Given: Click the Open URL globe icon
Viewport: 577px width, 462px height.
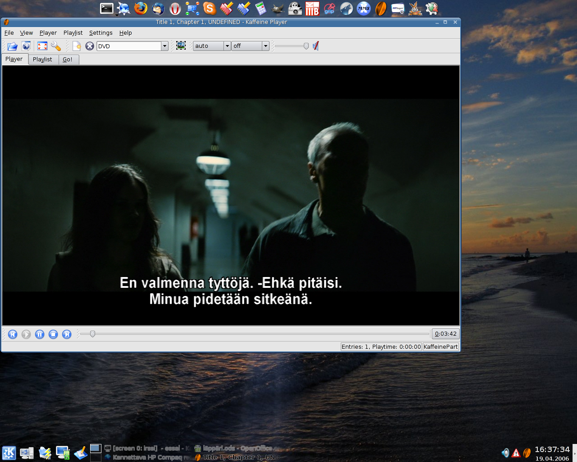Looking at the screenshot, I should point(26,46).
